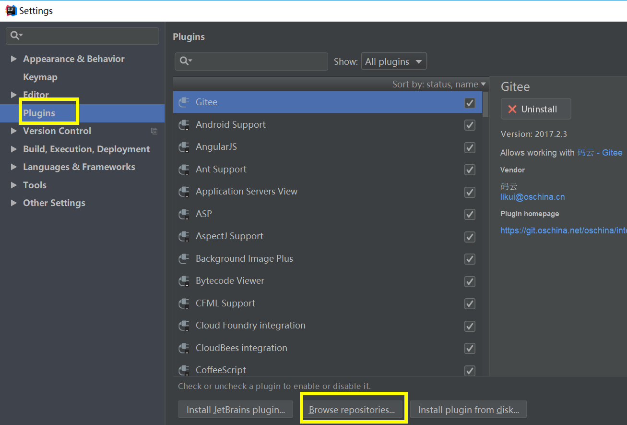627x425 pixels.
Task: Click Install plugin from disk button
Action: pos(468,410)
